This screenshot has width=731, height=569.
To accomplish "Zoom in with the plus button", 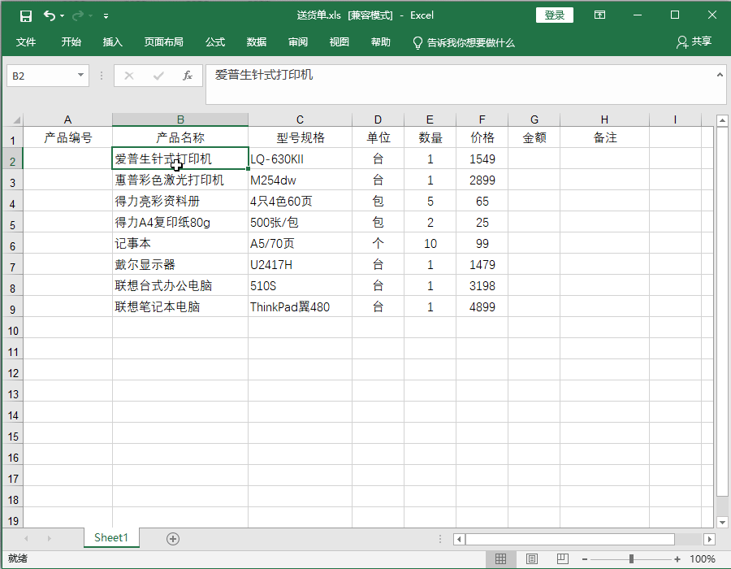I will pos(677,558).
